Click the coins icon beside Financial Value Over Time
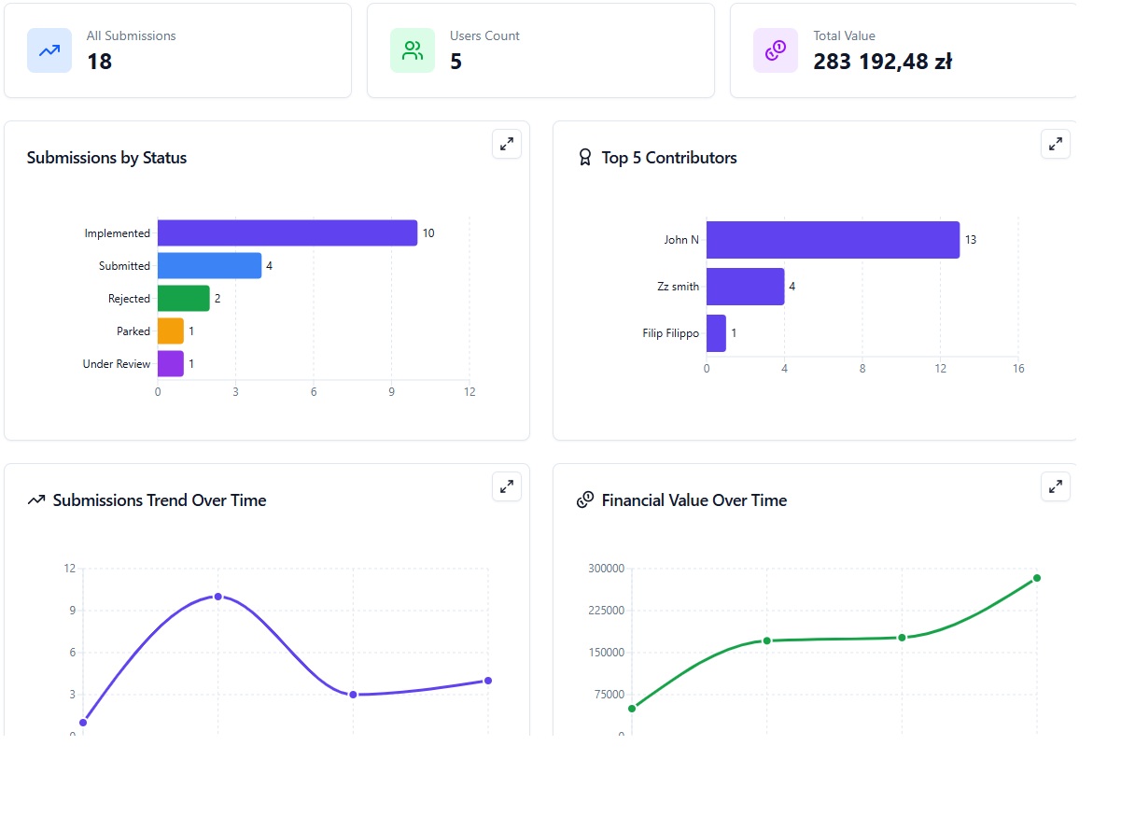The image size is (1121, 816). [x=585, y=500]
